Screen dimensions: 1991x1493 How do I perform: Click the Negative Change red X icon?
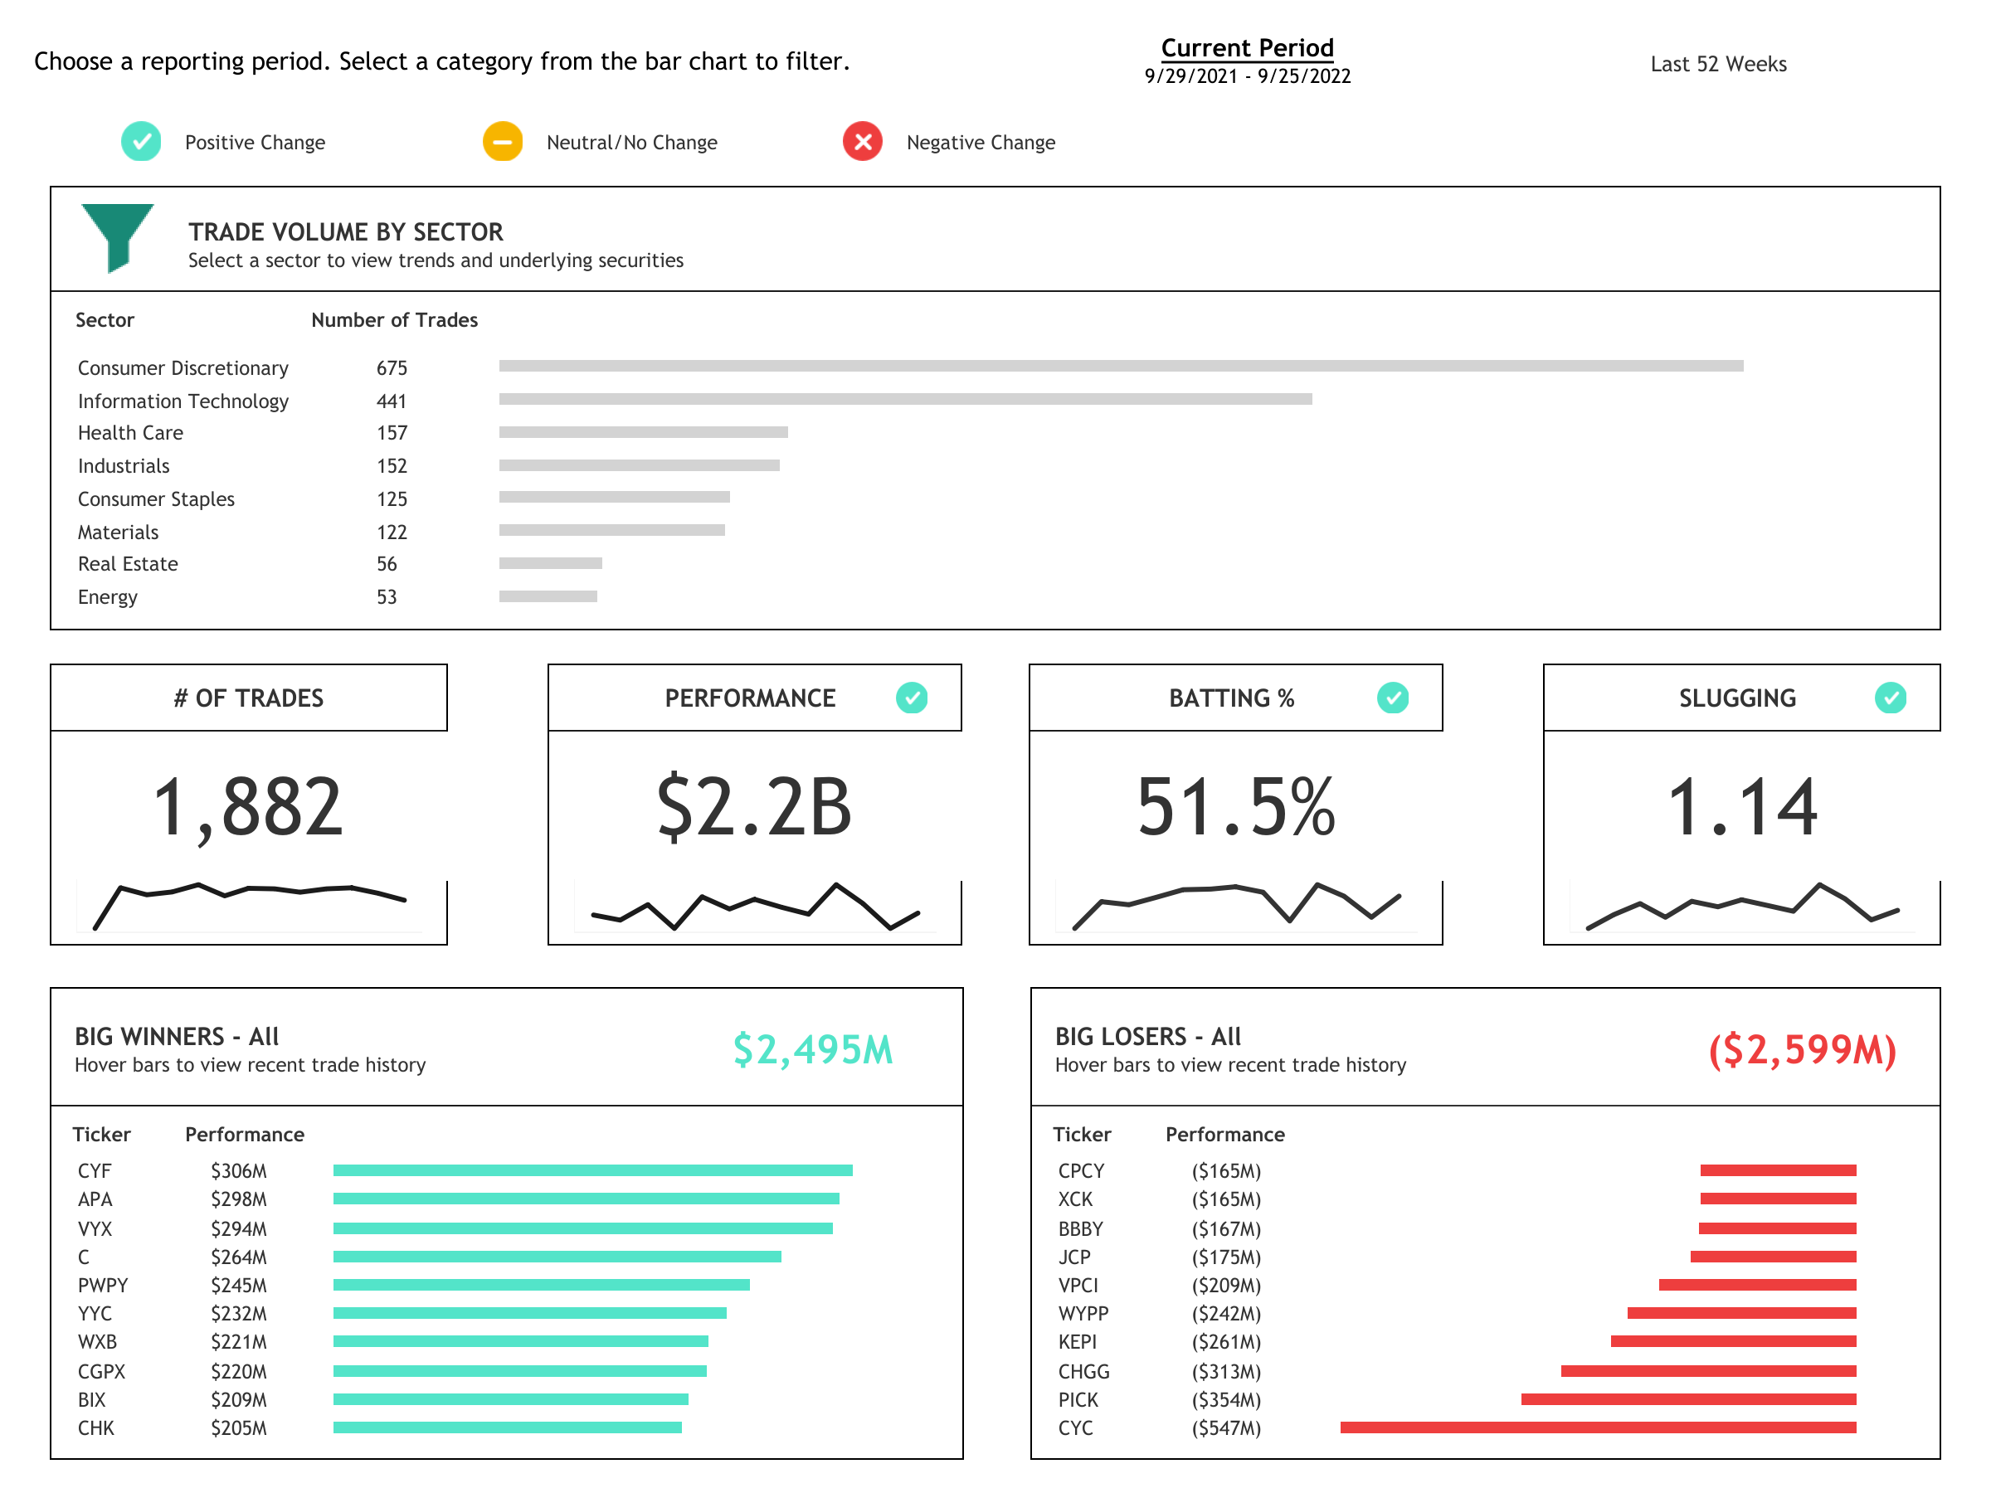pos(862,141)
